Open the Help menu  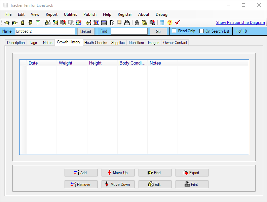(x=107, y=14)
